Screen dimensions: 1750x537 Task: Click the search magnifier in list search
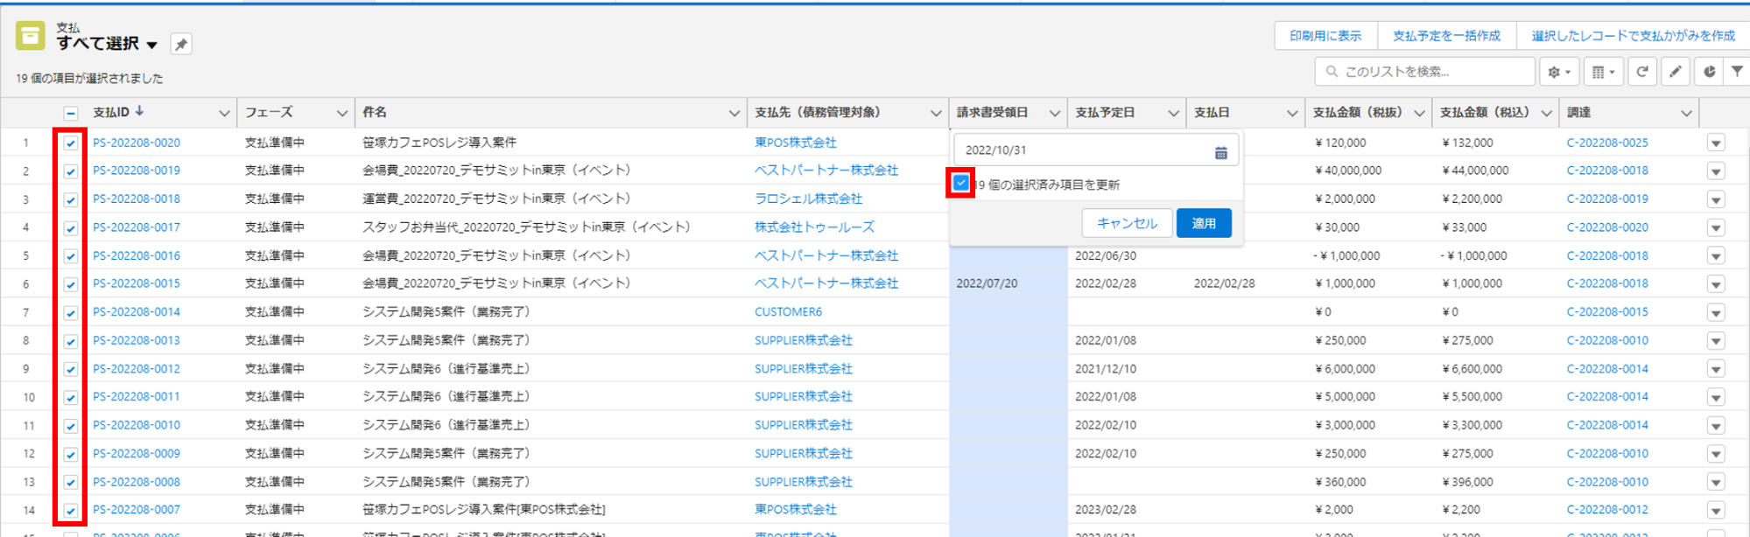[1332, 72]
